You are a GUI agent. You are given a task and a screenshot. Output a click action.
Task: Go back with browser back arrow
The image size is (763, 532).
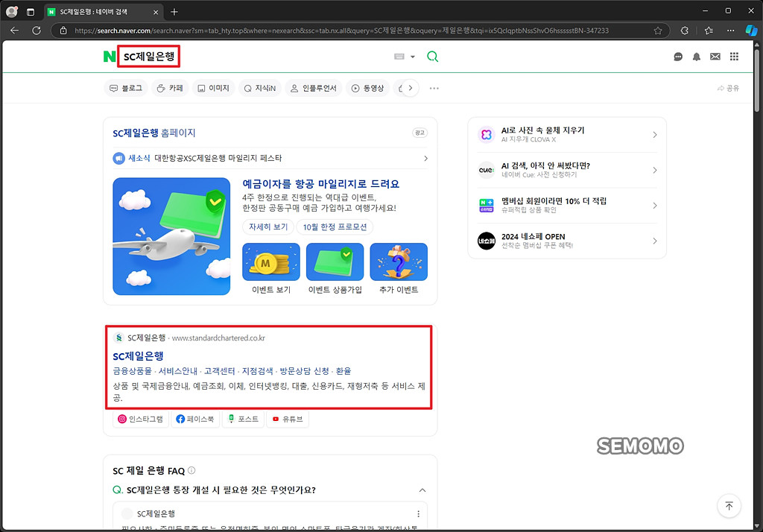coord(15,31)
